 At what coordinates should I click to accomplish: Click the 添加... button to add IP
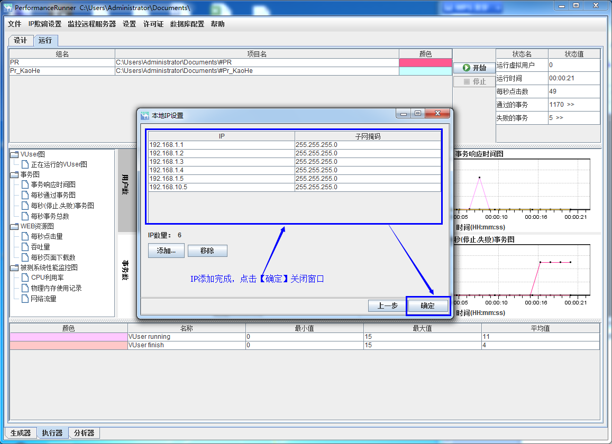pyautogui.click(x=166, y=251)
